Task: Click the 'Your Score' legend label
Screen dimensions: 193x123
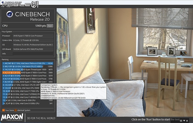Action: click(9, 110)
